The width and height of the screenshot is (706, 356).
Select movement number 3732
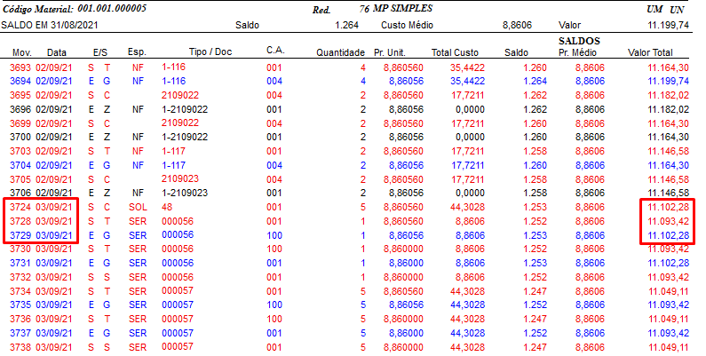(x=20, y=277)
